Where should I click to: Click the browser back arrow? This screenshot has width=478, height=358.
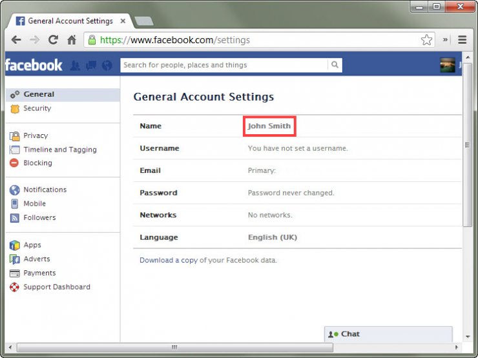[x=16, y=40]
